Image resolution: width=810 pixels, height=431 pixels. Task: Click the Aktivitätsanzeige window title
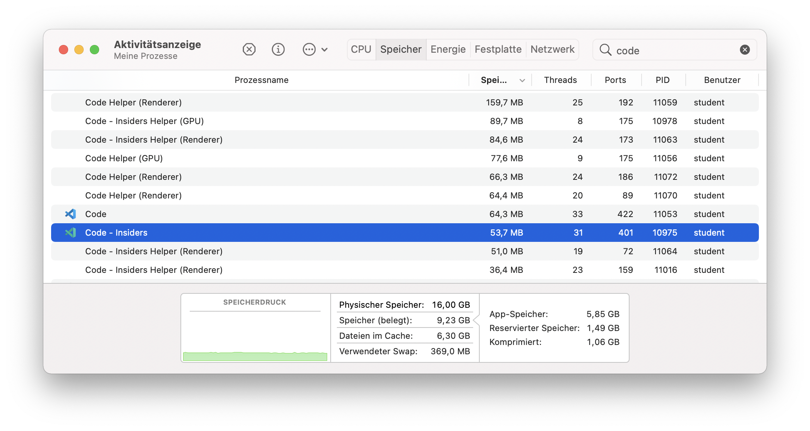tap(157, 44)
